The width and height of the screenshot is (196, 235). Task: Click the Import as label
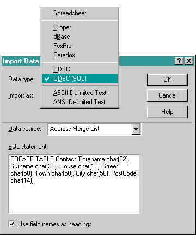tap(21, 95)
